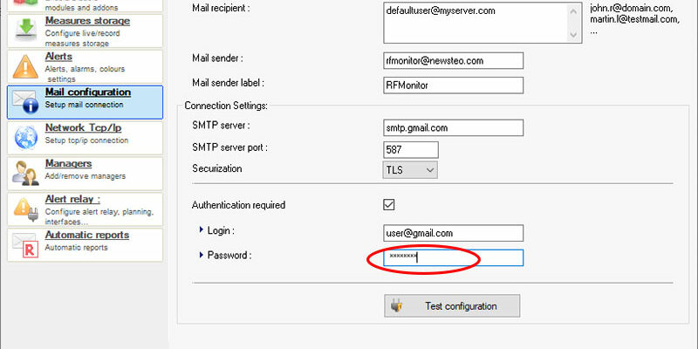Click the arrow beside Password label

click(202, 255)
